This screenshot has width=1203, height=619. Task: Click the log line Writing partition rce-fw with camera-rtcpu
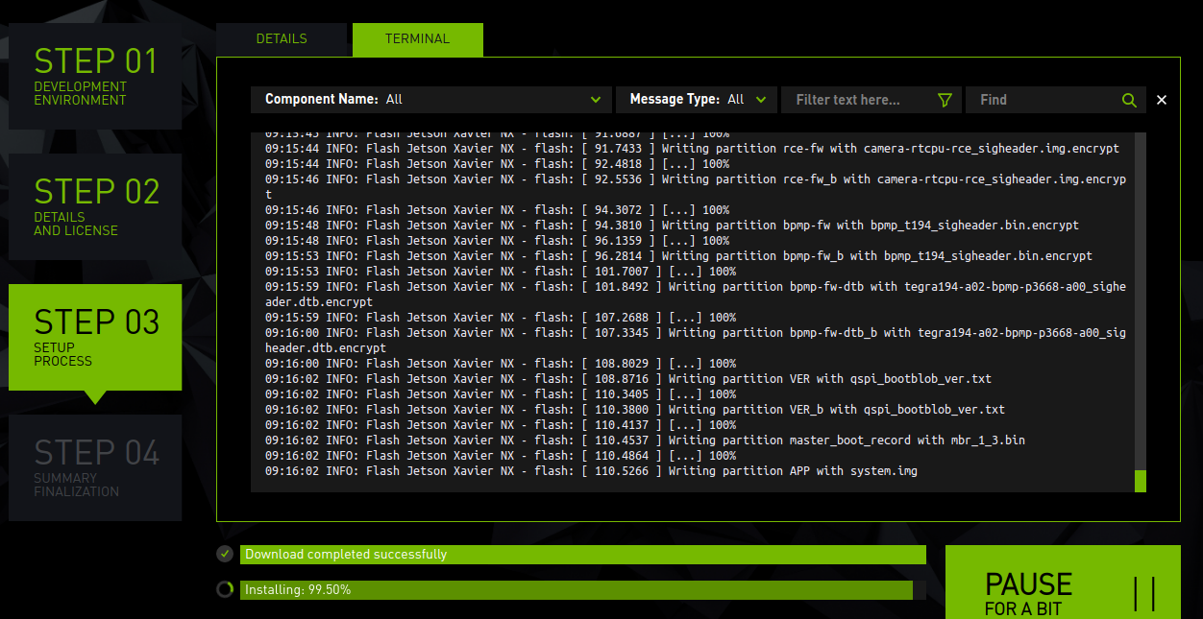pyautogui.click(x=692, y=149)
